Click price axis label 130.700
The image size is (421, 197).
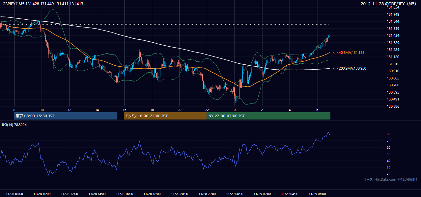(x=393, y=85)
